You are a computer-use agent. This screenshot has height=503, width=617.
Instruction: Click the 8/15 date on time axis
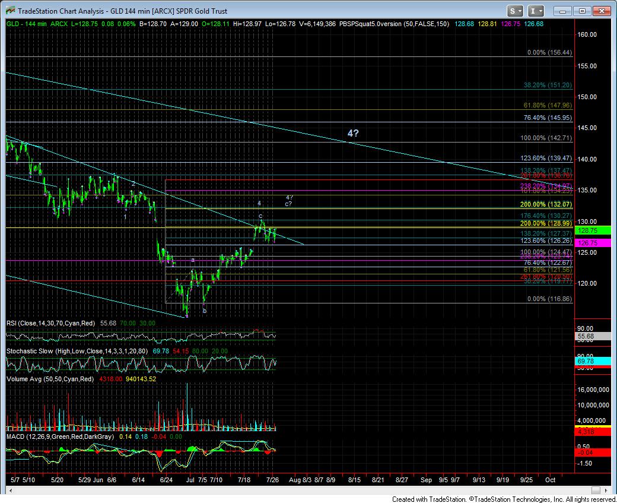[354, 480]
